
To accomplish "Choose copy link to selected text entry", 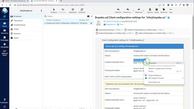I will [164, 66].
